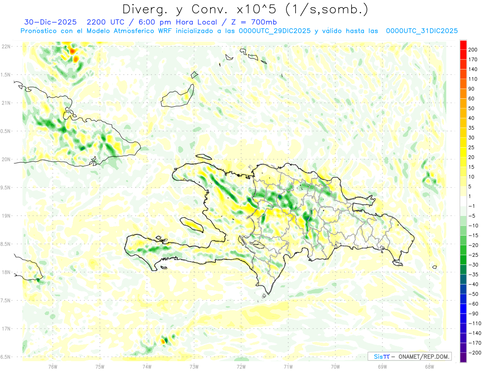Click the 9.5N latitude label
482x372 pixels.
(x=5, y=188)
